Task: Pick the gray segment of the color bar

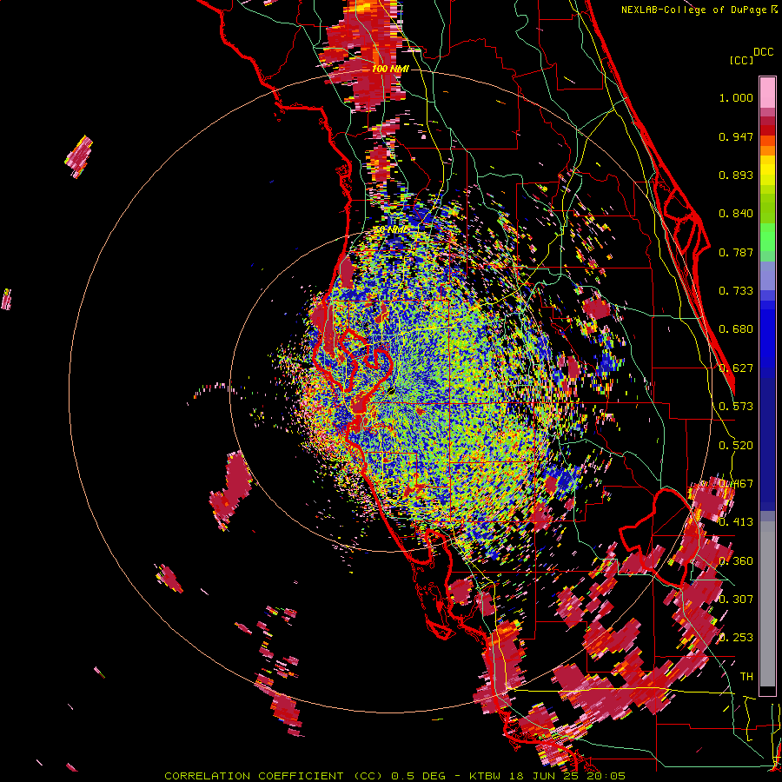Action: click(x=767, y=604)
